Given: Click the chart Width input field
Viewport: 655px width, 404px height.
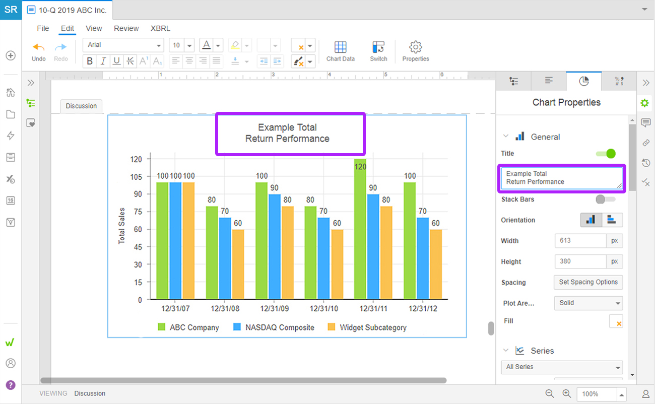Looking at the screenshot, I should tap(580, 241).
